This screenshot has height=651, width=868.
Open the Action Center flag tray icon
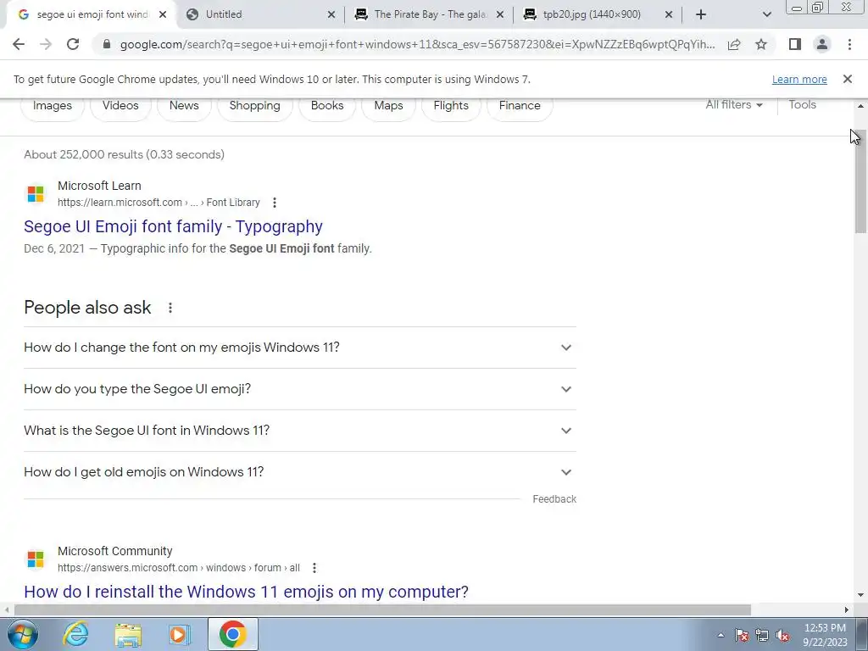pyautogui.click(x=742, y=636)
